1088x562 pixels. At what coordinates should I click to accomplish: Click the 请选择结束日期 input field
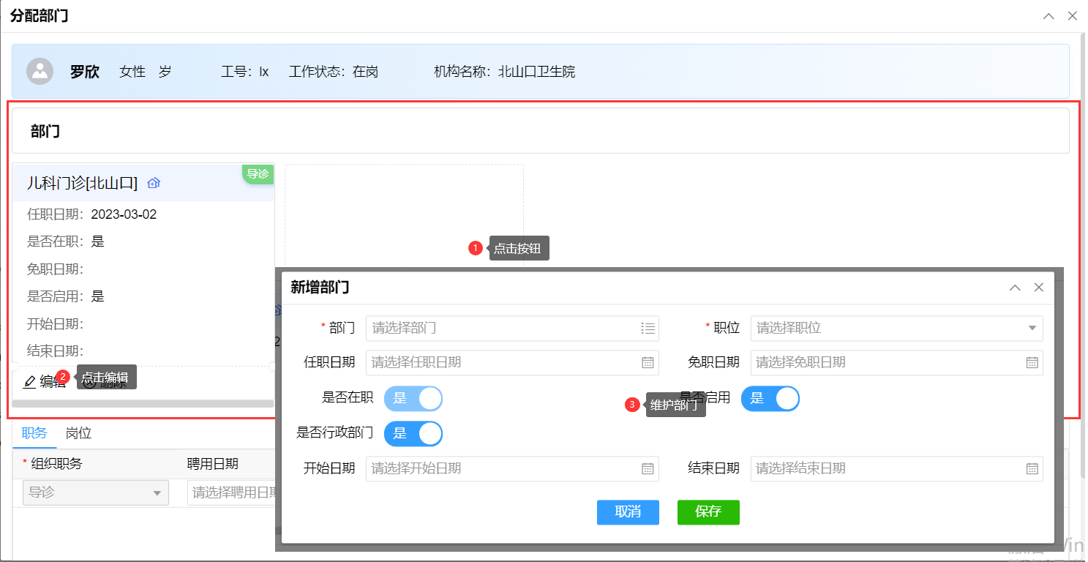tap(897, 468)
